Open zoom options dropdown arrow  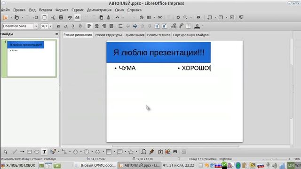191,17
